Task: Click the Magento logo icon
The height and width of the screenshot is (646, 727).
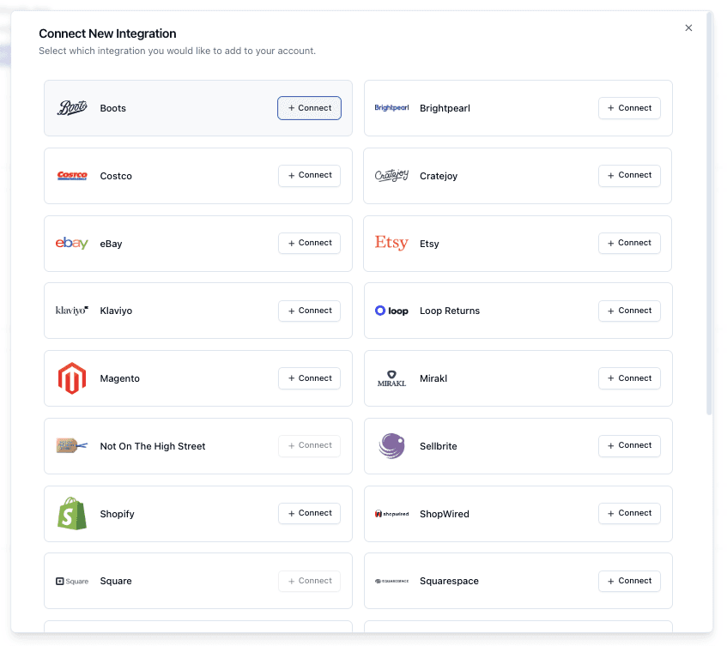Action: [x=72, y=378]
